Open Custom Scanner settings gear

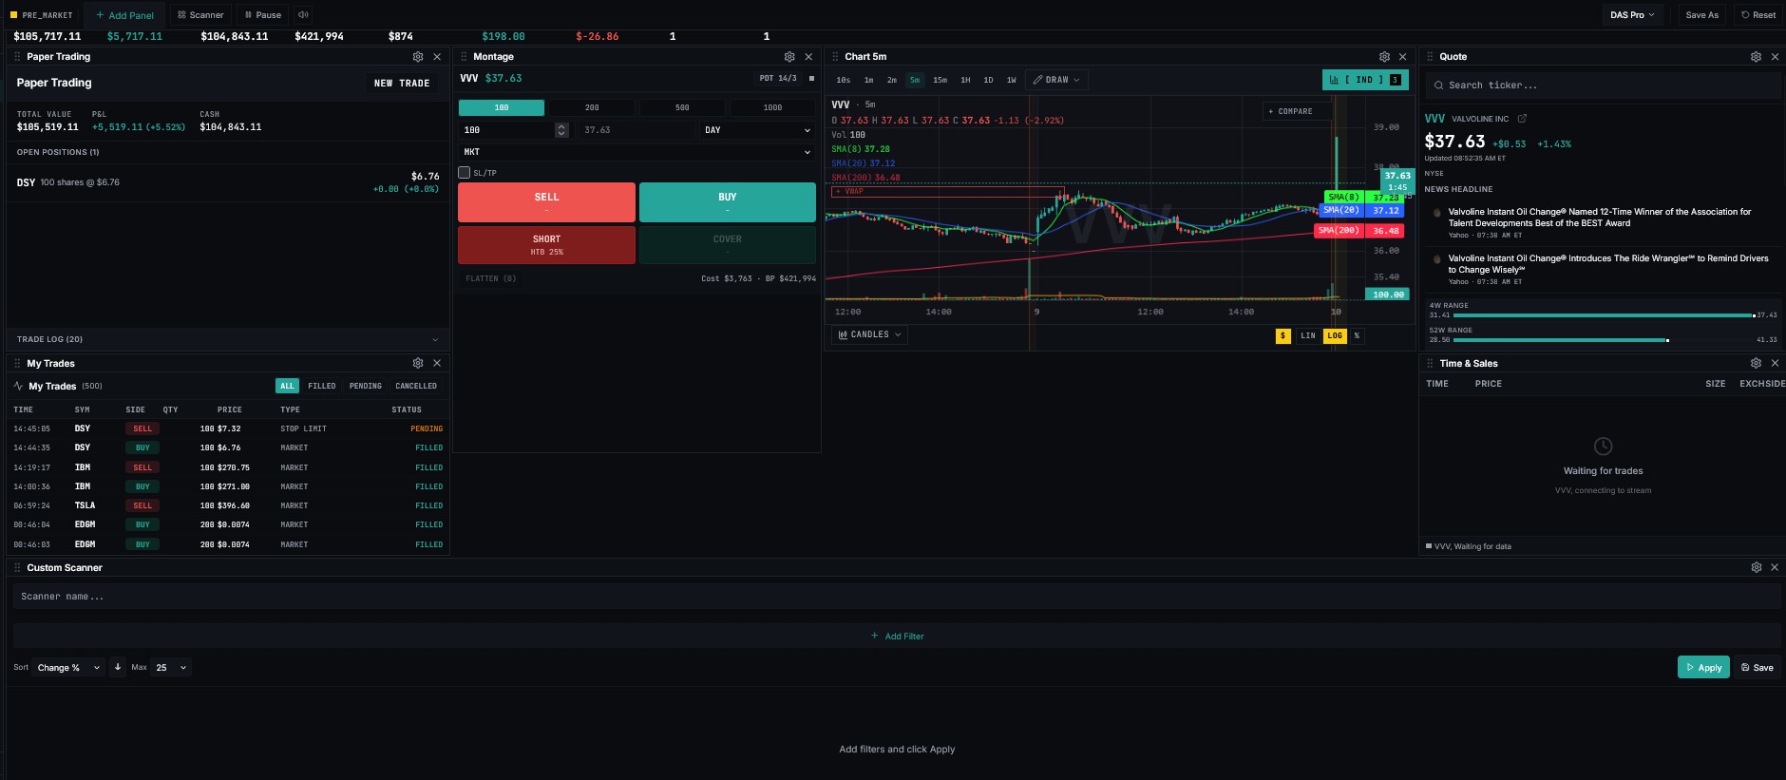[1757, 567]
